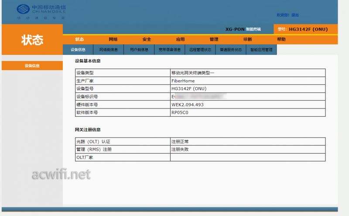Switch to the 智能应用管理 tab
This screenshot has width=349, height=216.
pyautogui.click(x=261, y=50)
